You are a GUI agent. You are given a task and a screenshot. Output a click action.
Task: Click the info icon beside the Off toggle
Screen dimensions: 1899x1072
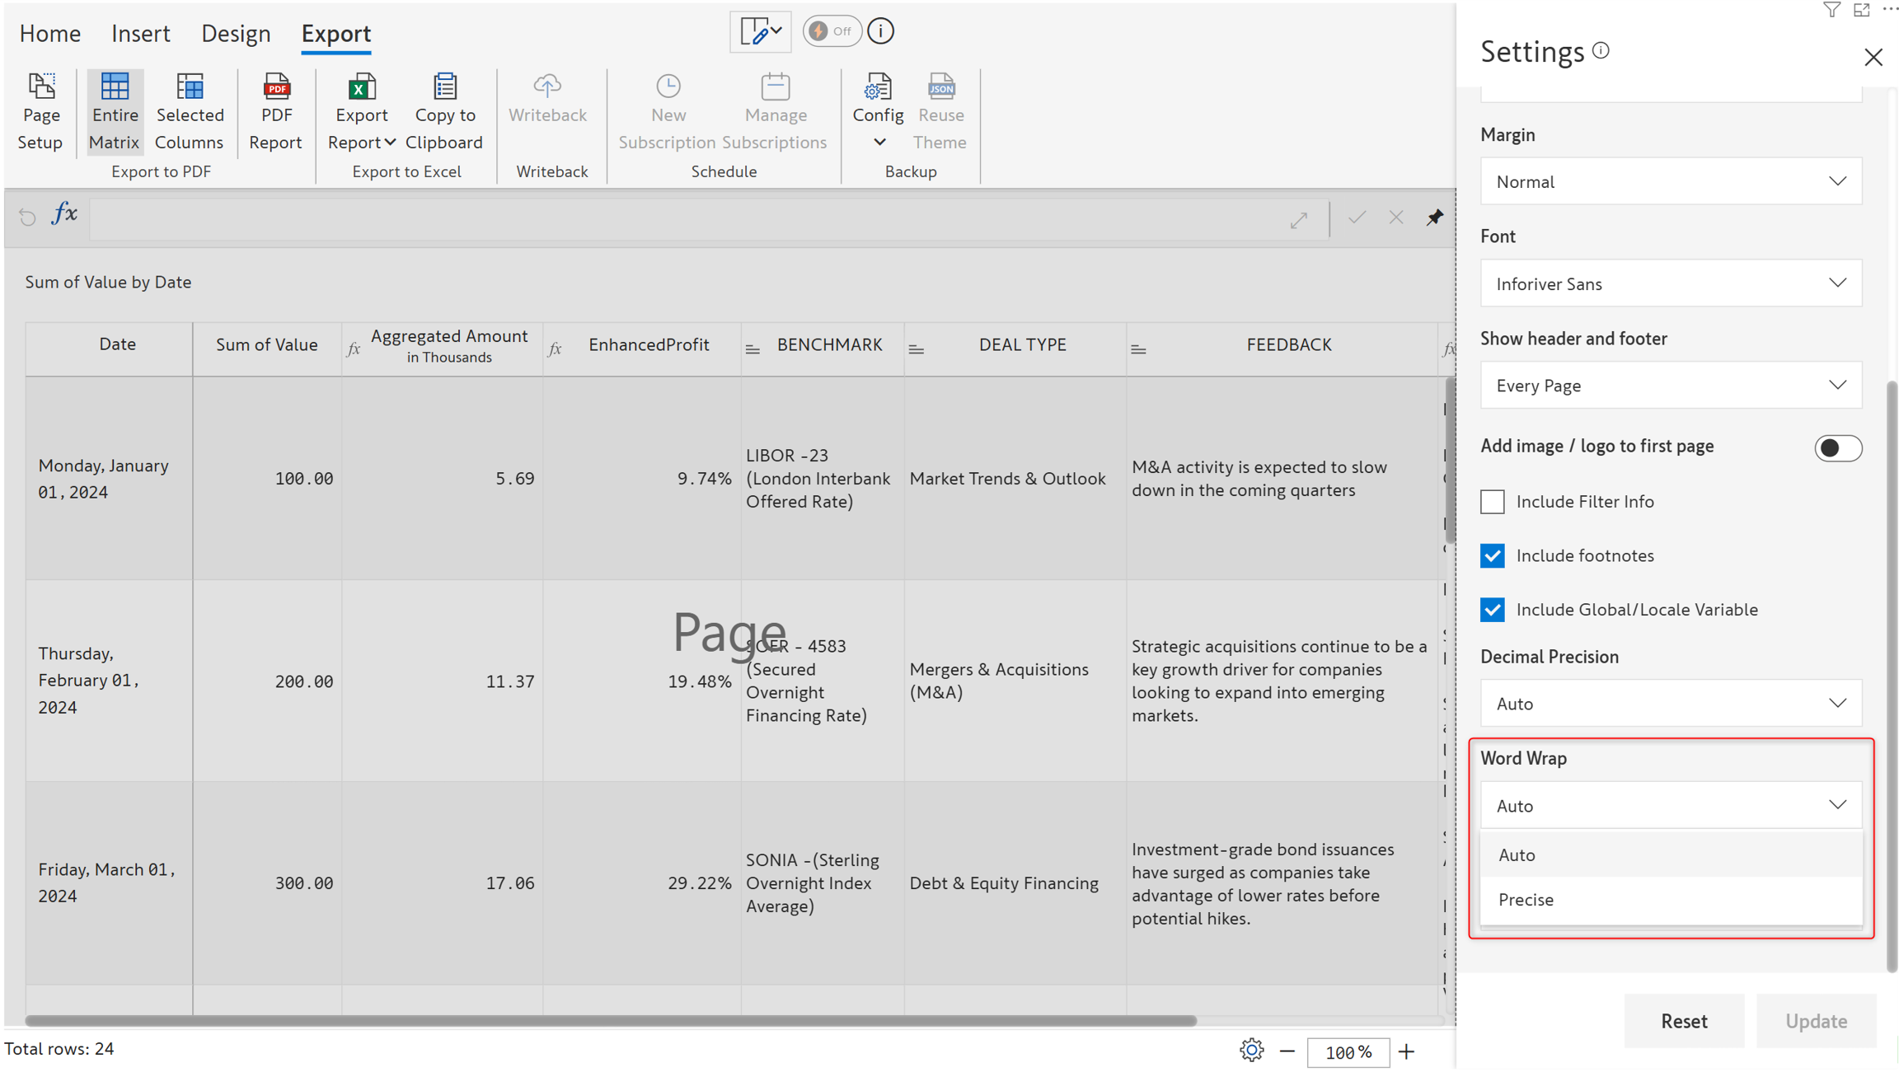tap(881, 31)
